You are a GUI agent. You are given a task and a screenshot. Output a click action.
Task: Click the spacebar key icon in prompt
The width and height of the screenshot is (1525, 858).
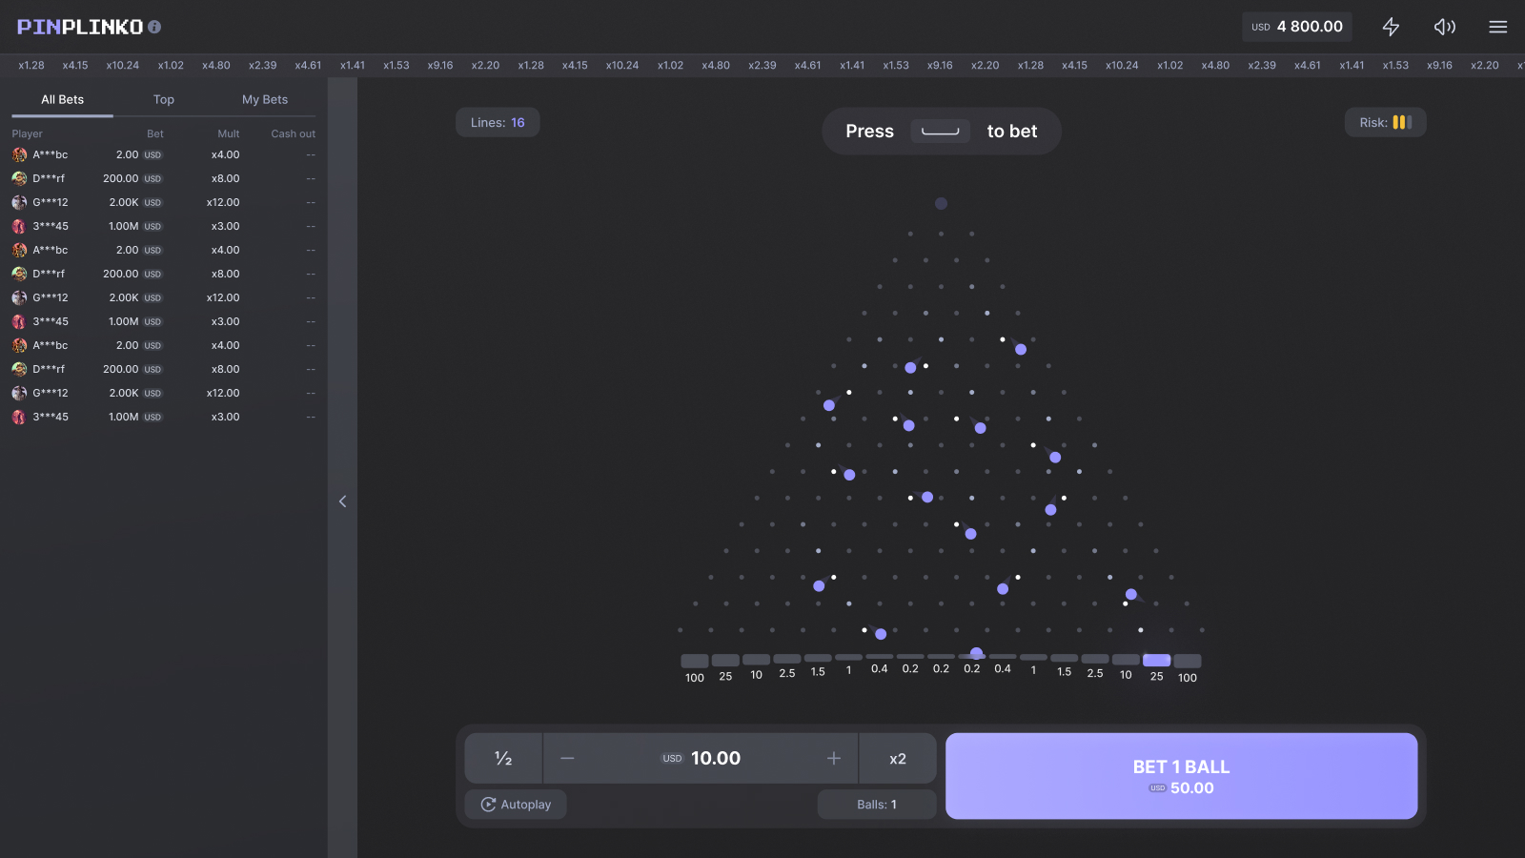pyautogui.click(x=940, y=132)
